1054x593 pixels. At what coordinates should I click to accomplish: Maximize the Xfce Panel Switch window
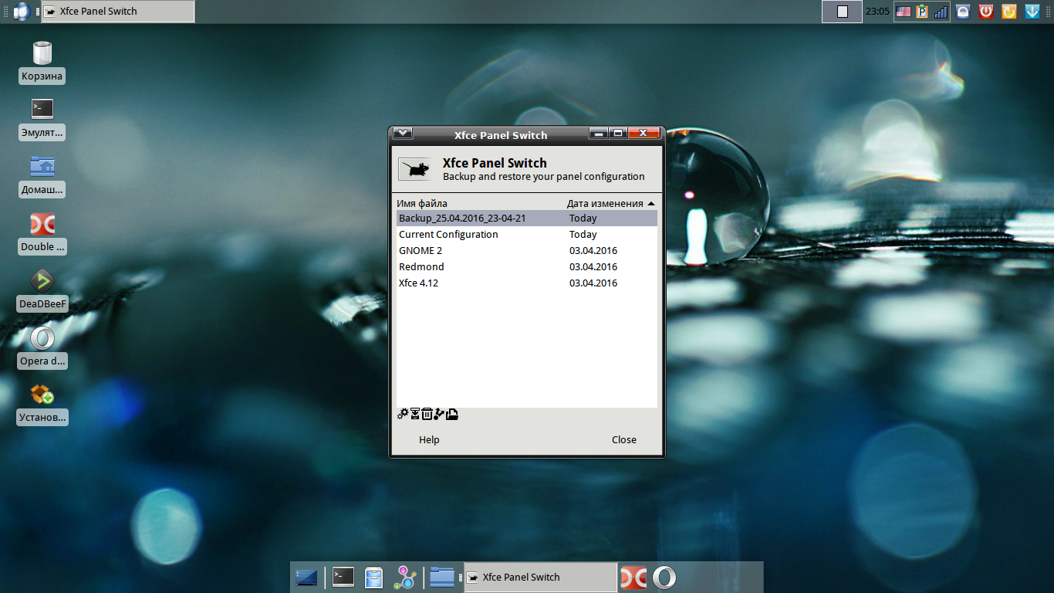pyautogui.click(x=618, y=134)
